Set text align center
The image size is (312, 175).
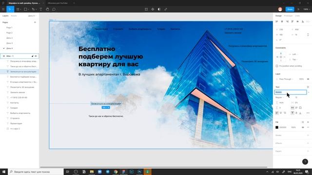pyautogui.click(x=281, y=113)
